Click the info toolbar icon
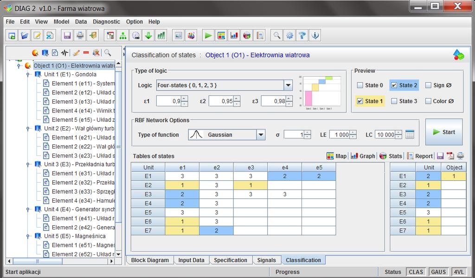 [x=315, y=35]
